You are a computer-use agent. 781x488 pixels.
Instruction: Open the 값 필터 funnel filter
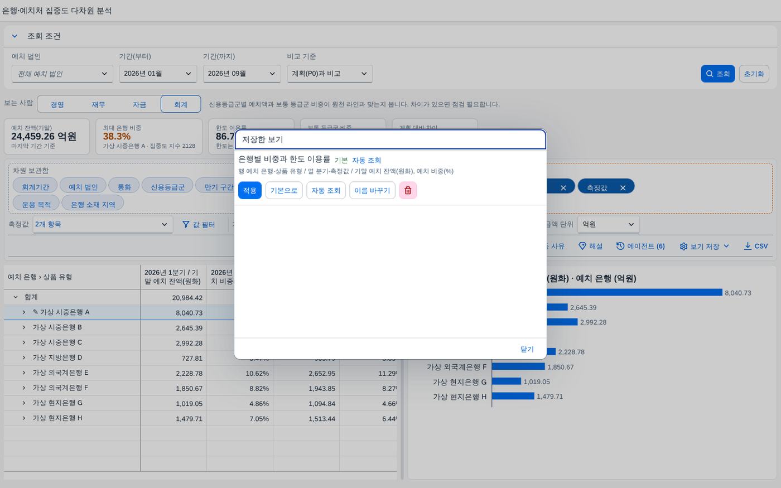click(199, 224)
